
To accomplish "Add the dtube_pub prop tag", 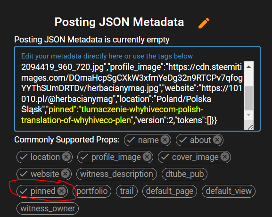I will click(x=185, y=174).
